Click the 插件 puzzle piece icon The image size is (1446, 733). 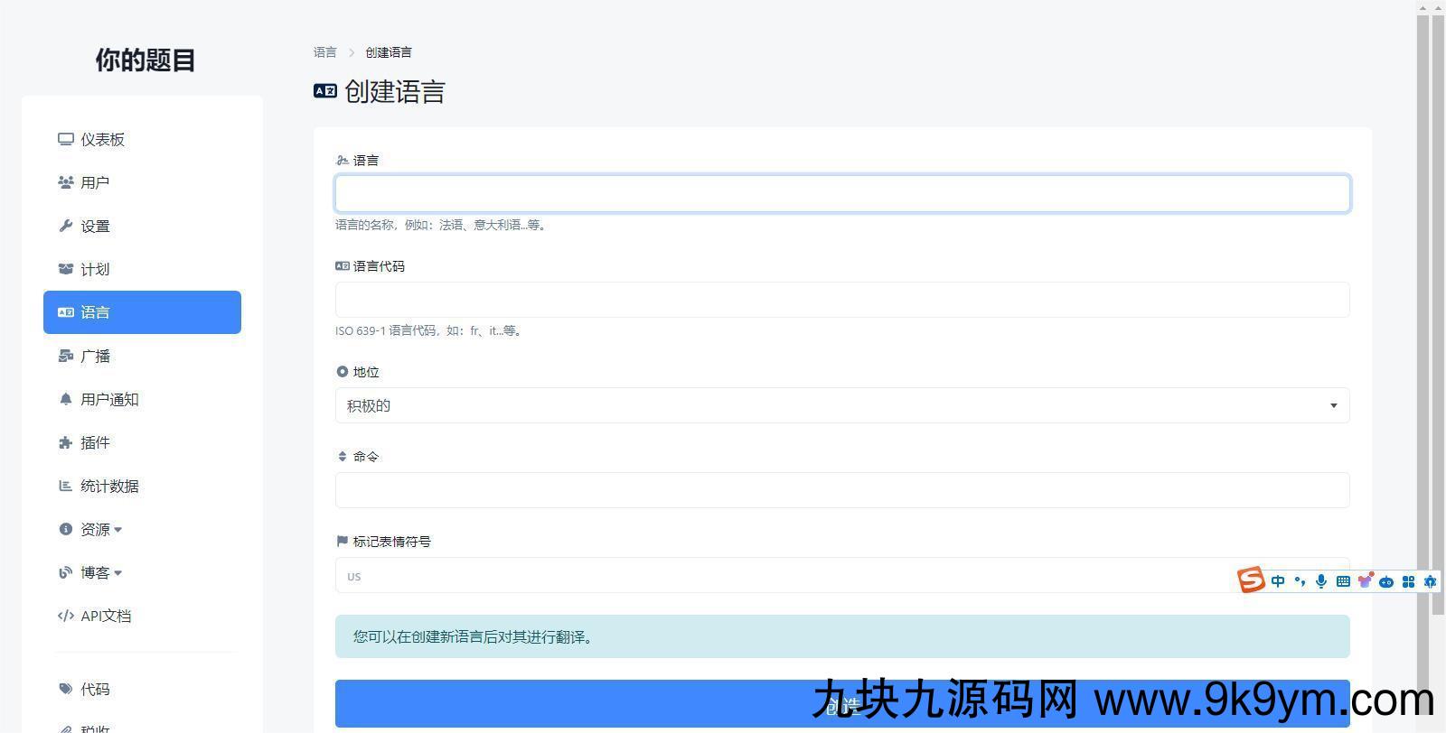click(x=65, y=442)
